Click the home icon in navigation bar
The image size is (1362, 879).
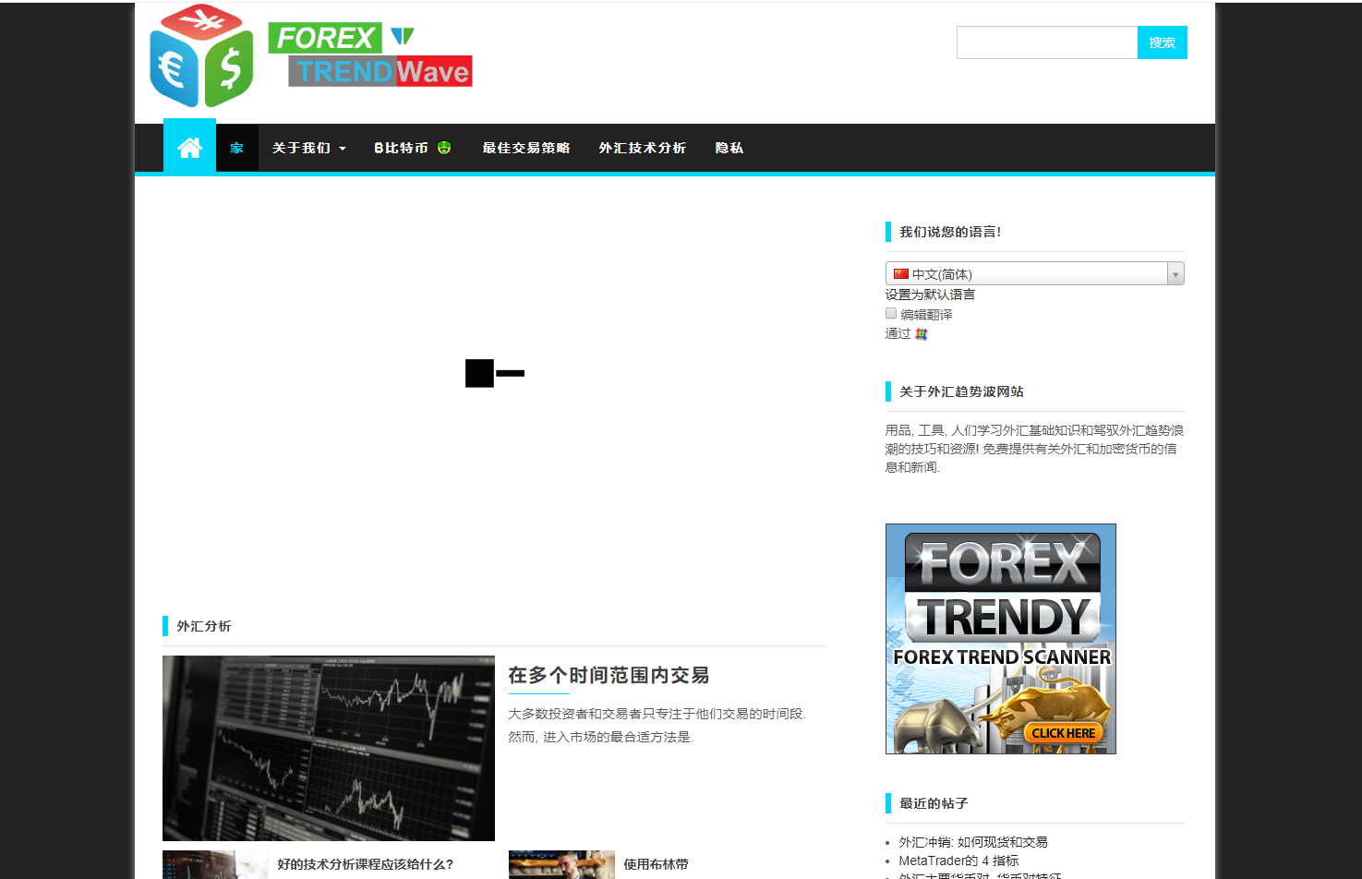click(189, 148)
